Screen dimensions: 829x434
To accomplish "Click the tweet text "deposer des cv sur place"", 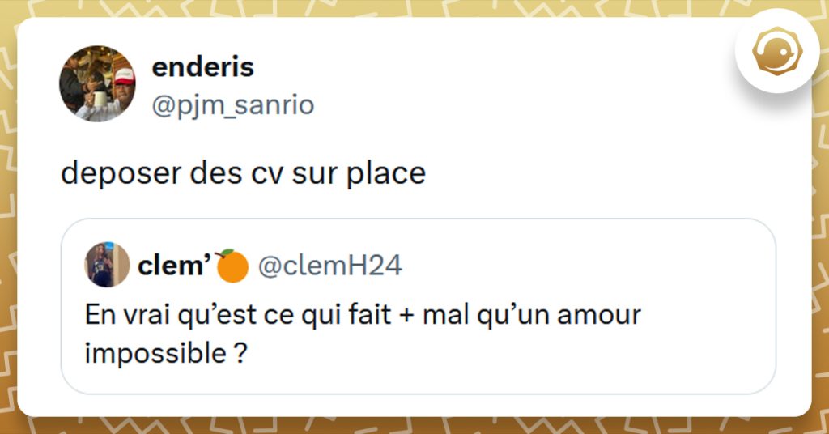I will (243, 173).
